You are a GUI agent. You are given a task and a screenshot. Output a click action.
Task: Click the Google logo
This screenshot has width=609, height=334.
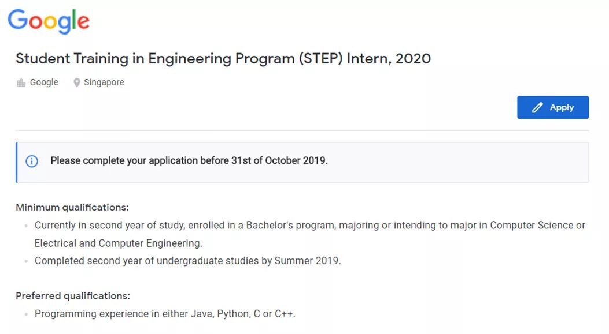pos(49,22)
